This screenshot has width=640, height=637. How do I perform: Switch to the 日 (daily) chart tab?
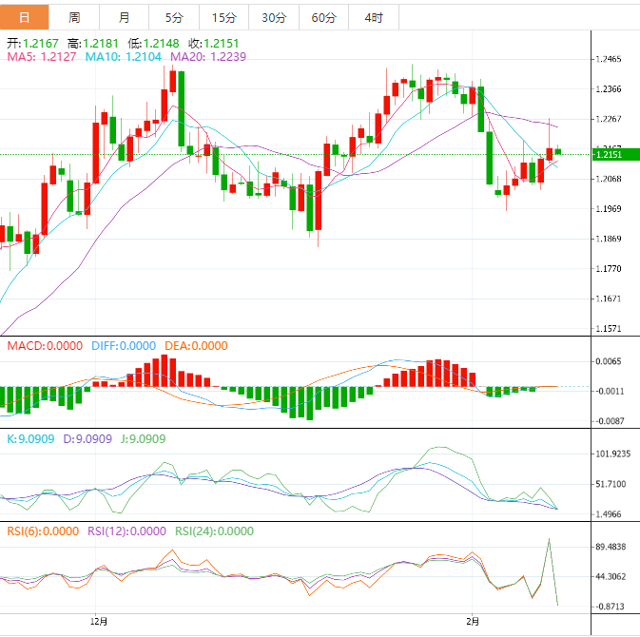[x=25, y=18]
